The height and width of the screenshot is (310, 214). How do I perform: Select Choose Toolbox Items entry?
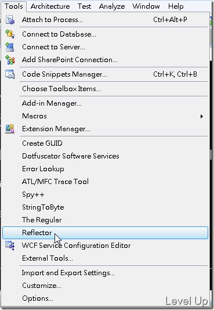105,89
